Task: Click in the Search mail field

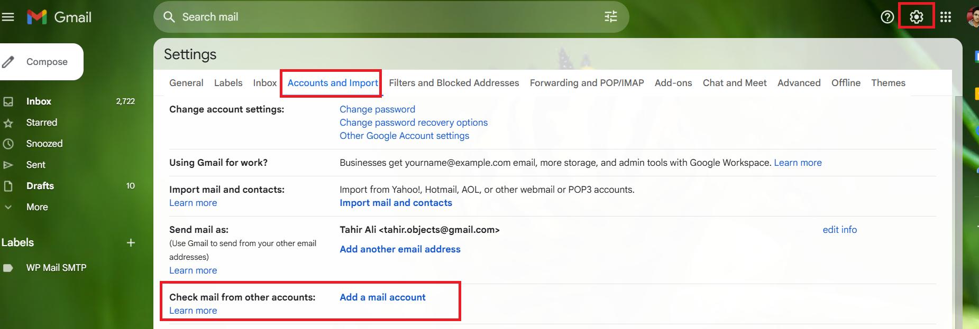Action: [370, 17]
